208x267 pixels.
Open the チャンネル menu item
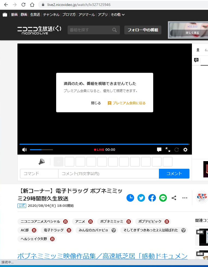point(51,15)
